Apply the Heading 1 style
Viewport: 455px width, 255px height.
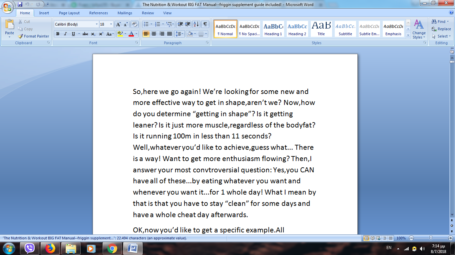[x=273, y=29]
